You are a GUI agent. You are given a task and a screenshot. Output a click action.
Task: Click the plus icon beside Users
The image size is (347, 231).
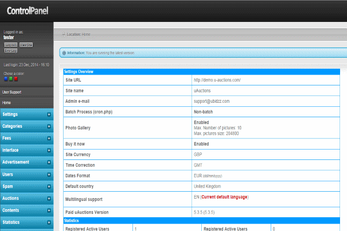click(49, 174)
